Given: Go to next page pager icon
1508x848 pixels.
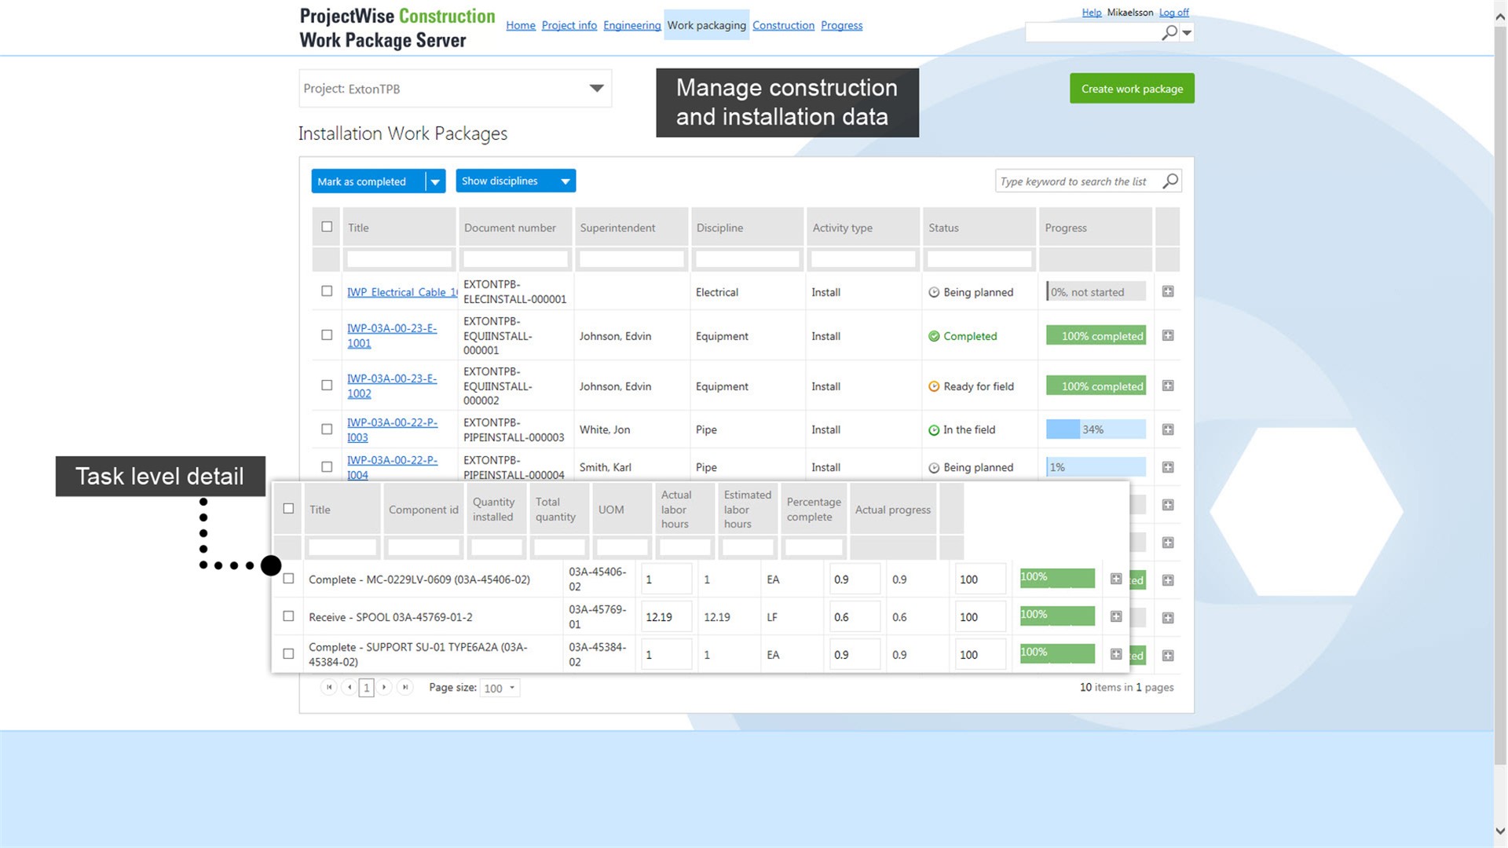Looking at the screenshot, I should pos(384,687).
